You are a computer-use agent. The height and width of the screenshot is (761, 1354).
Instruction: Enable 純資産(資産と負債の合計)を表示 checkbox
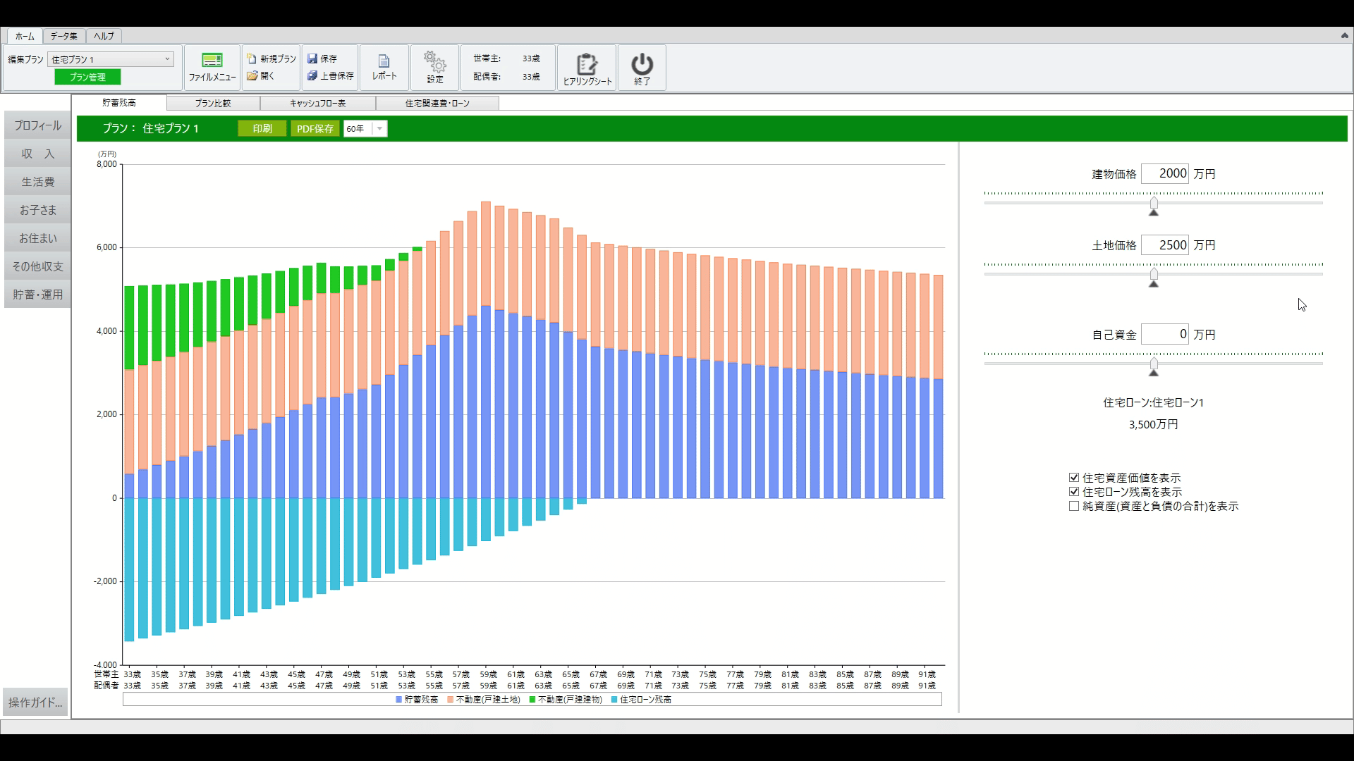pos(1074,506)
